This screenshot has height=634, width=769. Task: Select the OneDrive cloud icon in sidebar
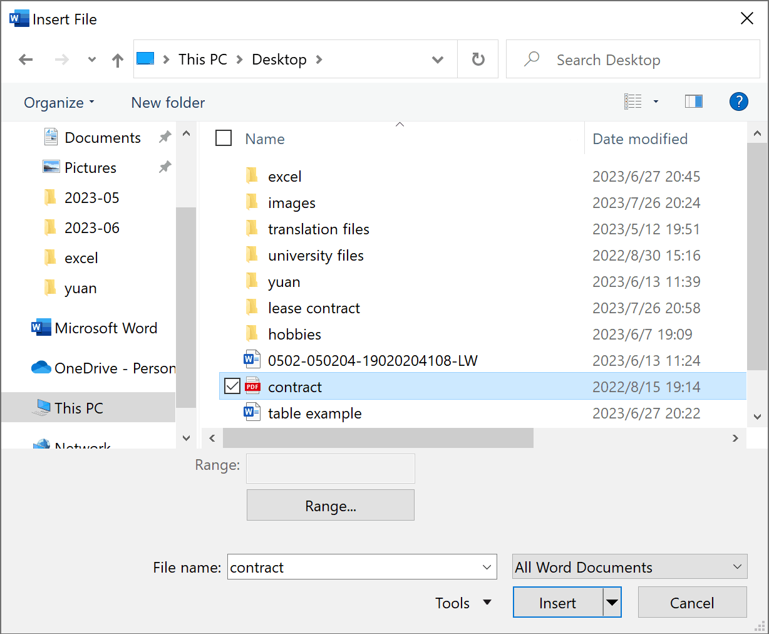(x=41, y=368)
